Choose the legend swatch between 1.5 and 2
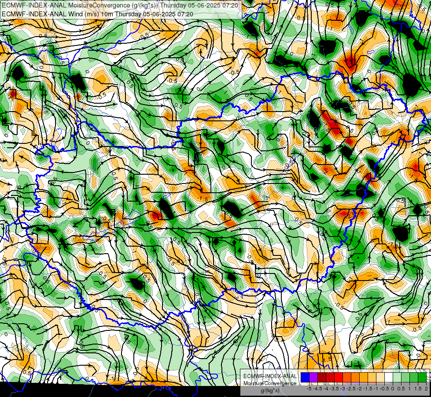The width and height of the screenshot is (431, 397). coord(422,378)
